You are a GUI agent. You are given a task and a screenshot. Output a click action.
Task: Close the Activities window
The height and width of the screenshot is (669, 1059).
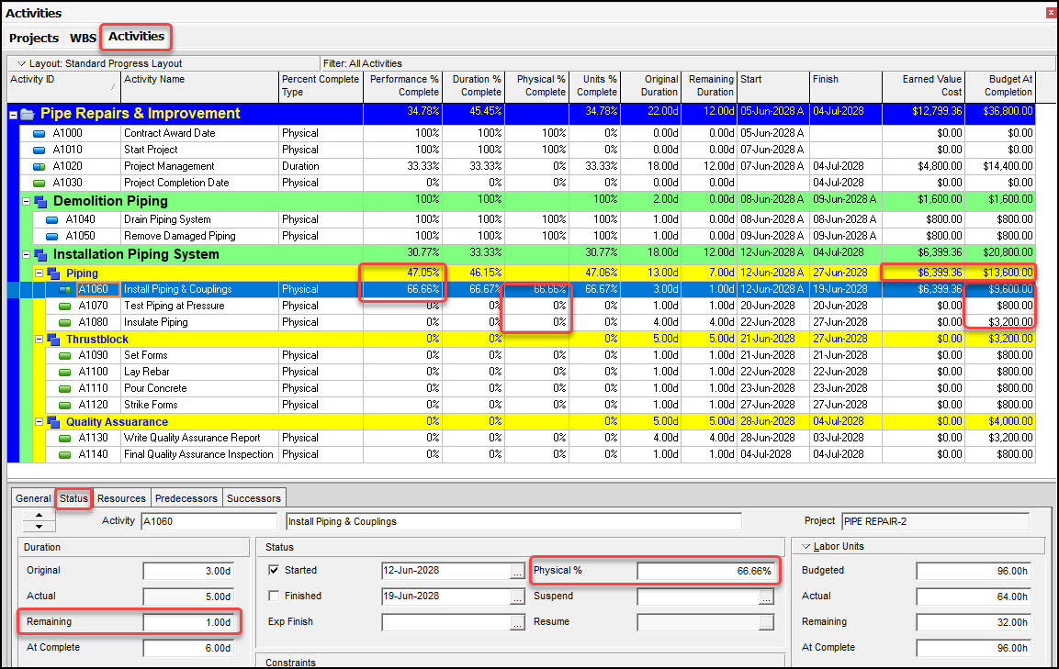click(1051, 13)
